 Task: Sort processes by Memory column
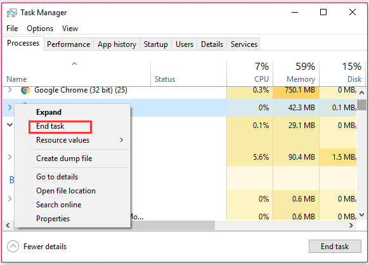[296, 73]
